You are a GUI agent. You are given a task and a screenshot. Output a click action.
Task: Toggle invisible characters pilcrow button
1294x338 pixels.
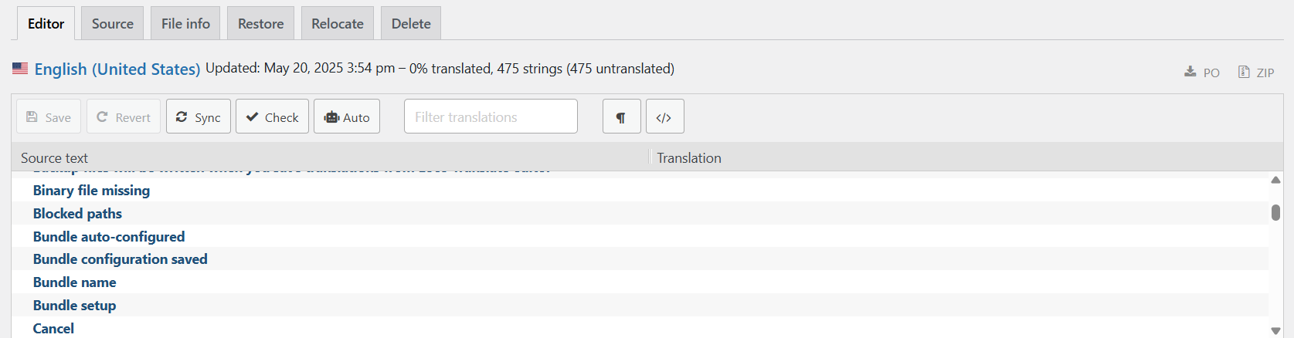(622, 117)
